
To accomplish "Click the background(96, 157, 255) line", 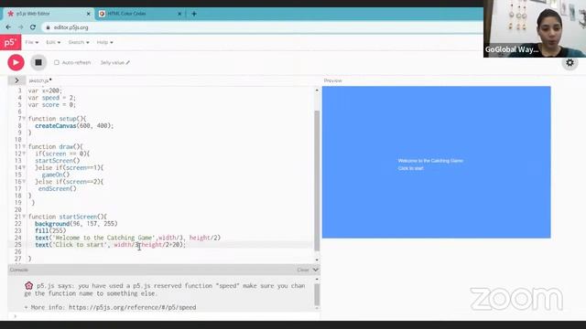I will [x=76, y=224].
